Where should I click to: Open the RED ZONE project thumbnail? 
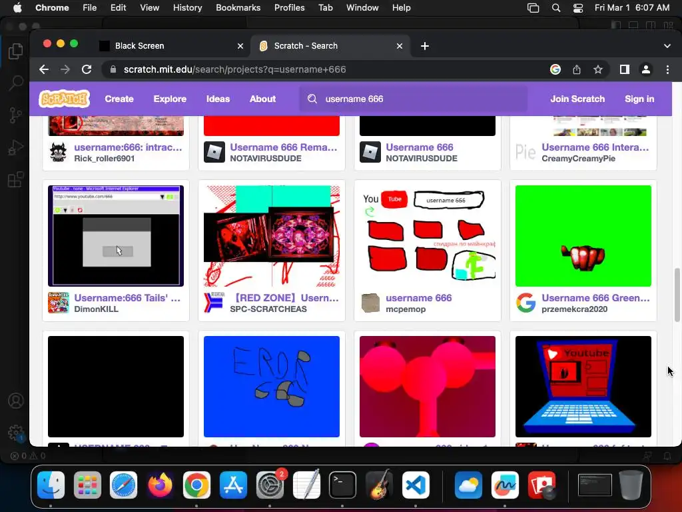pyautogui.click(x=272, y=236)
